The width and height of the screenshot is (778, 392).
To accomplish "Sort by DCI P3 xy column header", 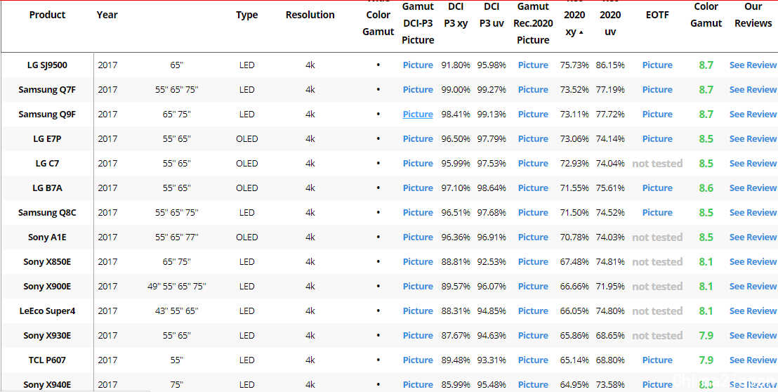I will pyautogui.click(x=456, y=15).
